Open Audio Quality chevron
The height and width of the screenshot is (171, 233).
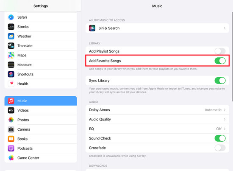[225, 119]
